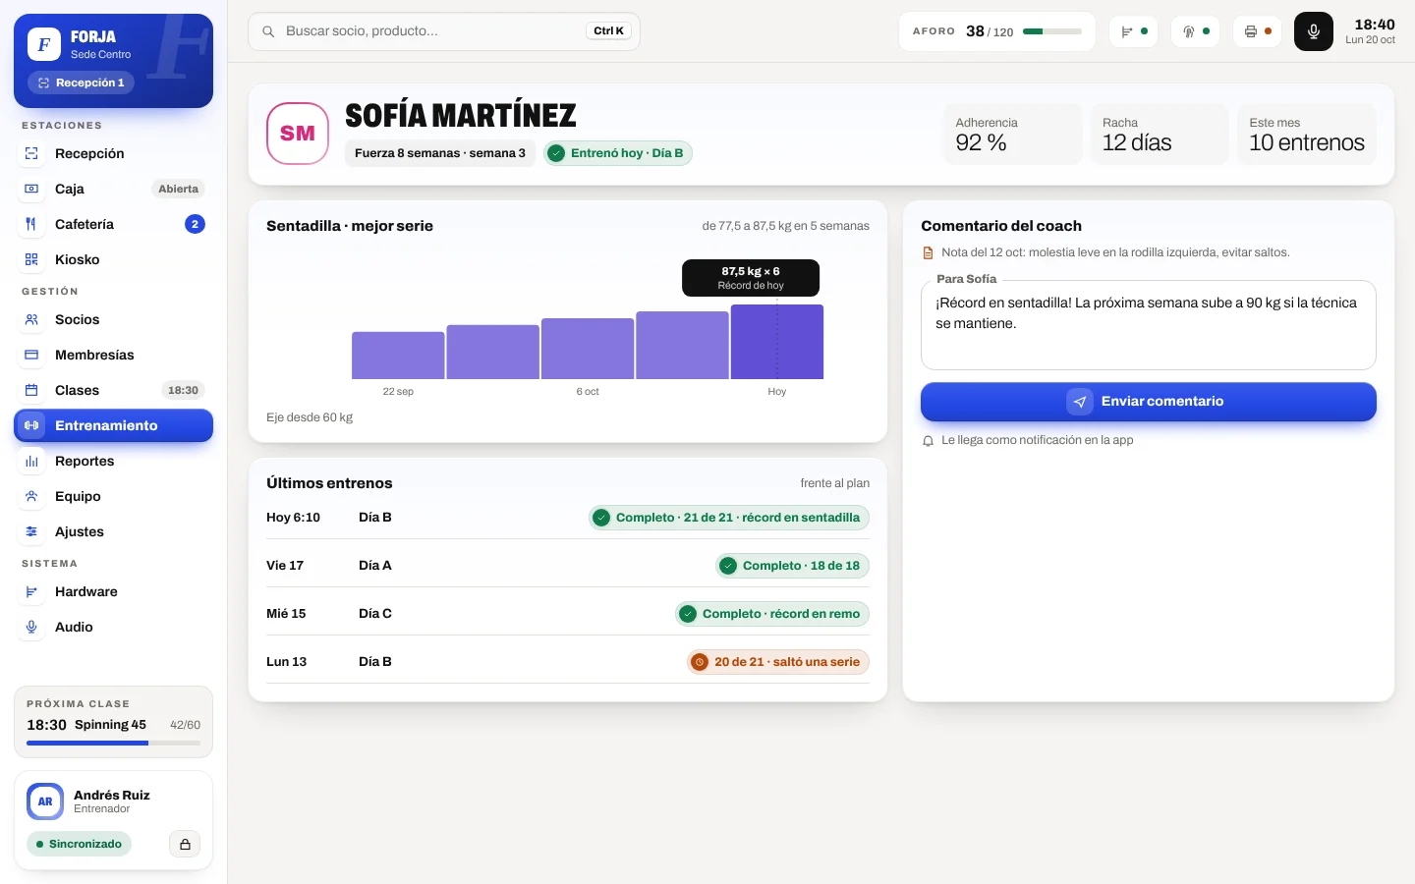Image resolution: width=1415 pixels, height=884 pixels.
Task: Click the Caja cash icon
Action: pyautogui.click(x=31, y=189)
